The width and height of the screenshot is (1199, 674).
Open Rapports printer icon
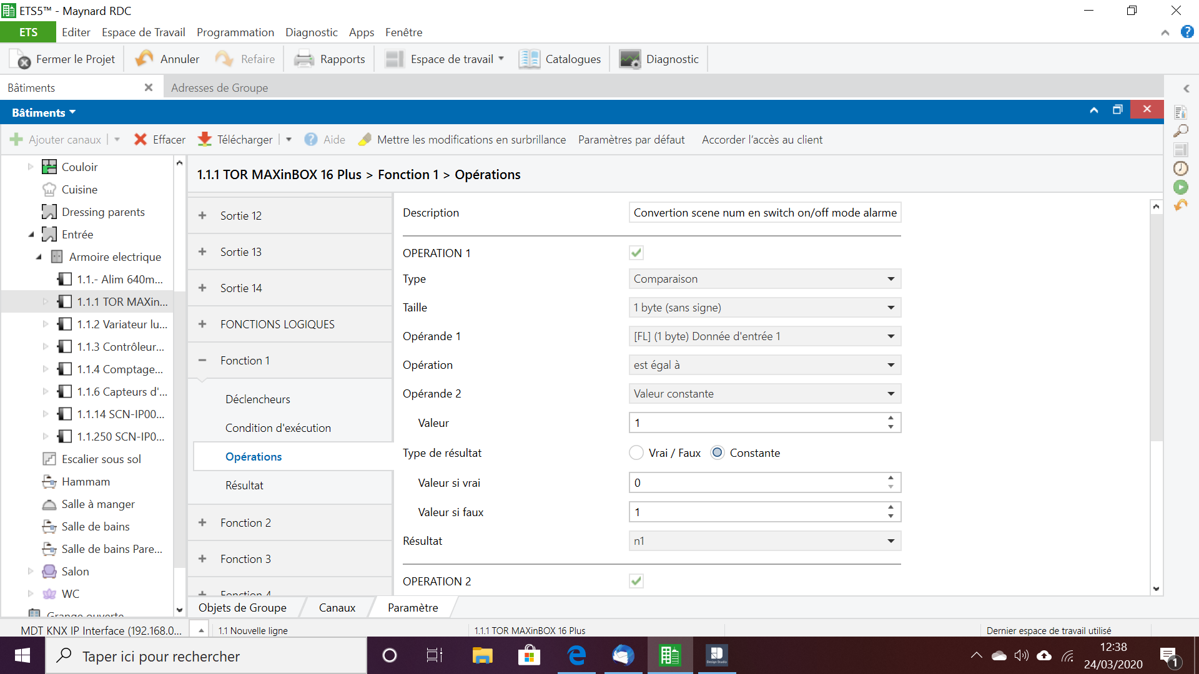click(x=304, y=59)
